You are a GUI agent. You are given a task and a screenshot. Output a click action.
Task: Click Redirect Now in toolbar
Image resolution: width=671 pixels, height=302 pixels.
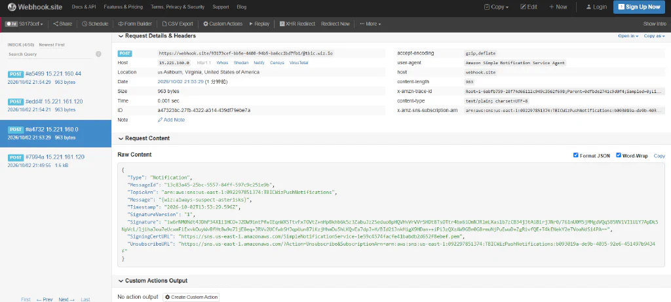(335, 24)
